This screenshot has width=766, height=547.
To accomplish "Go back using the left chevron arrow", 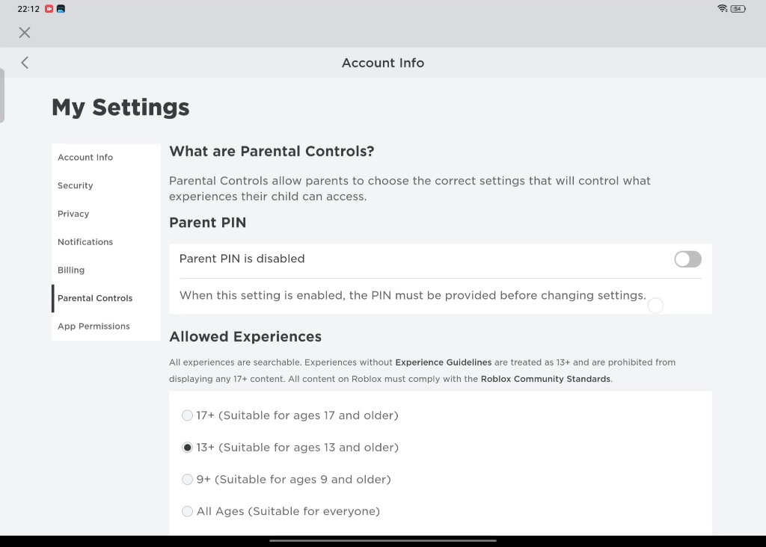I will pos(25,63).
